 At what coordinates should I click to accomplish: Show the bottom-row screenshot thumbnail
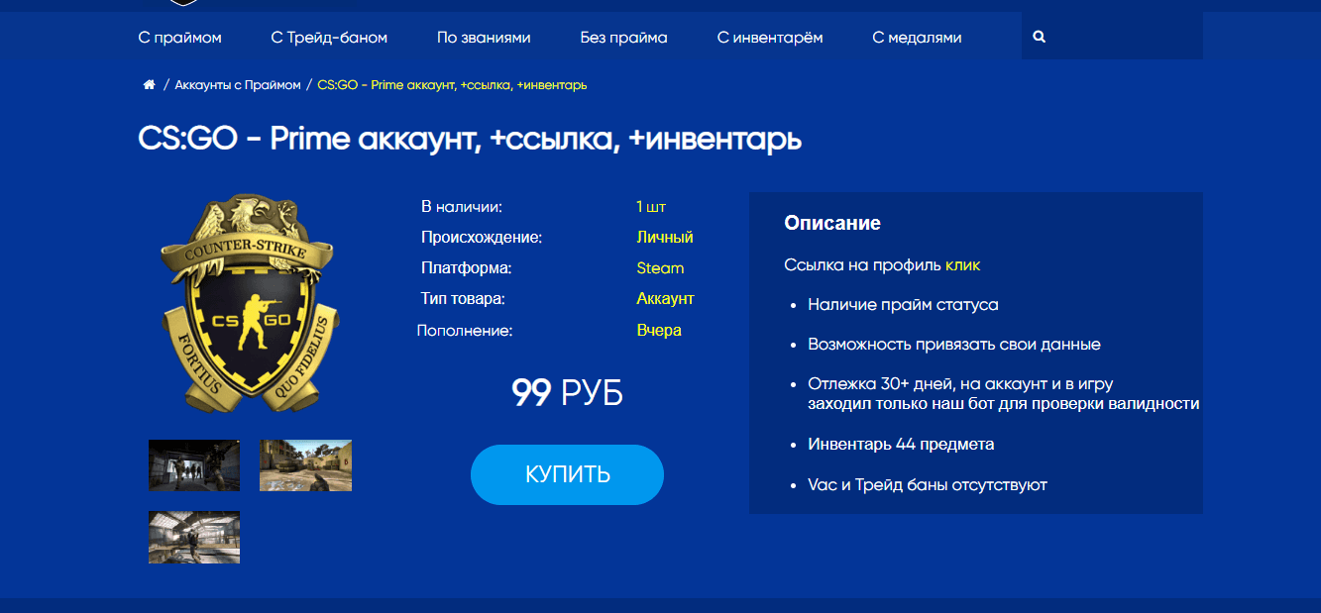pos(194,537)
